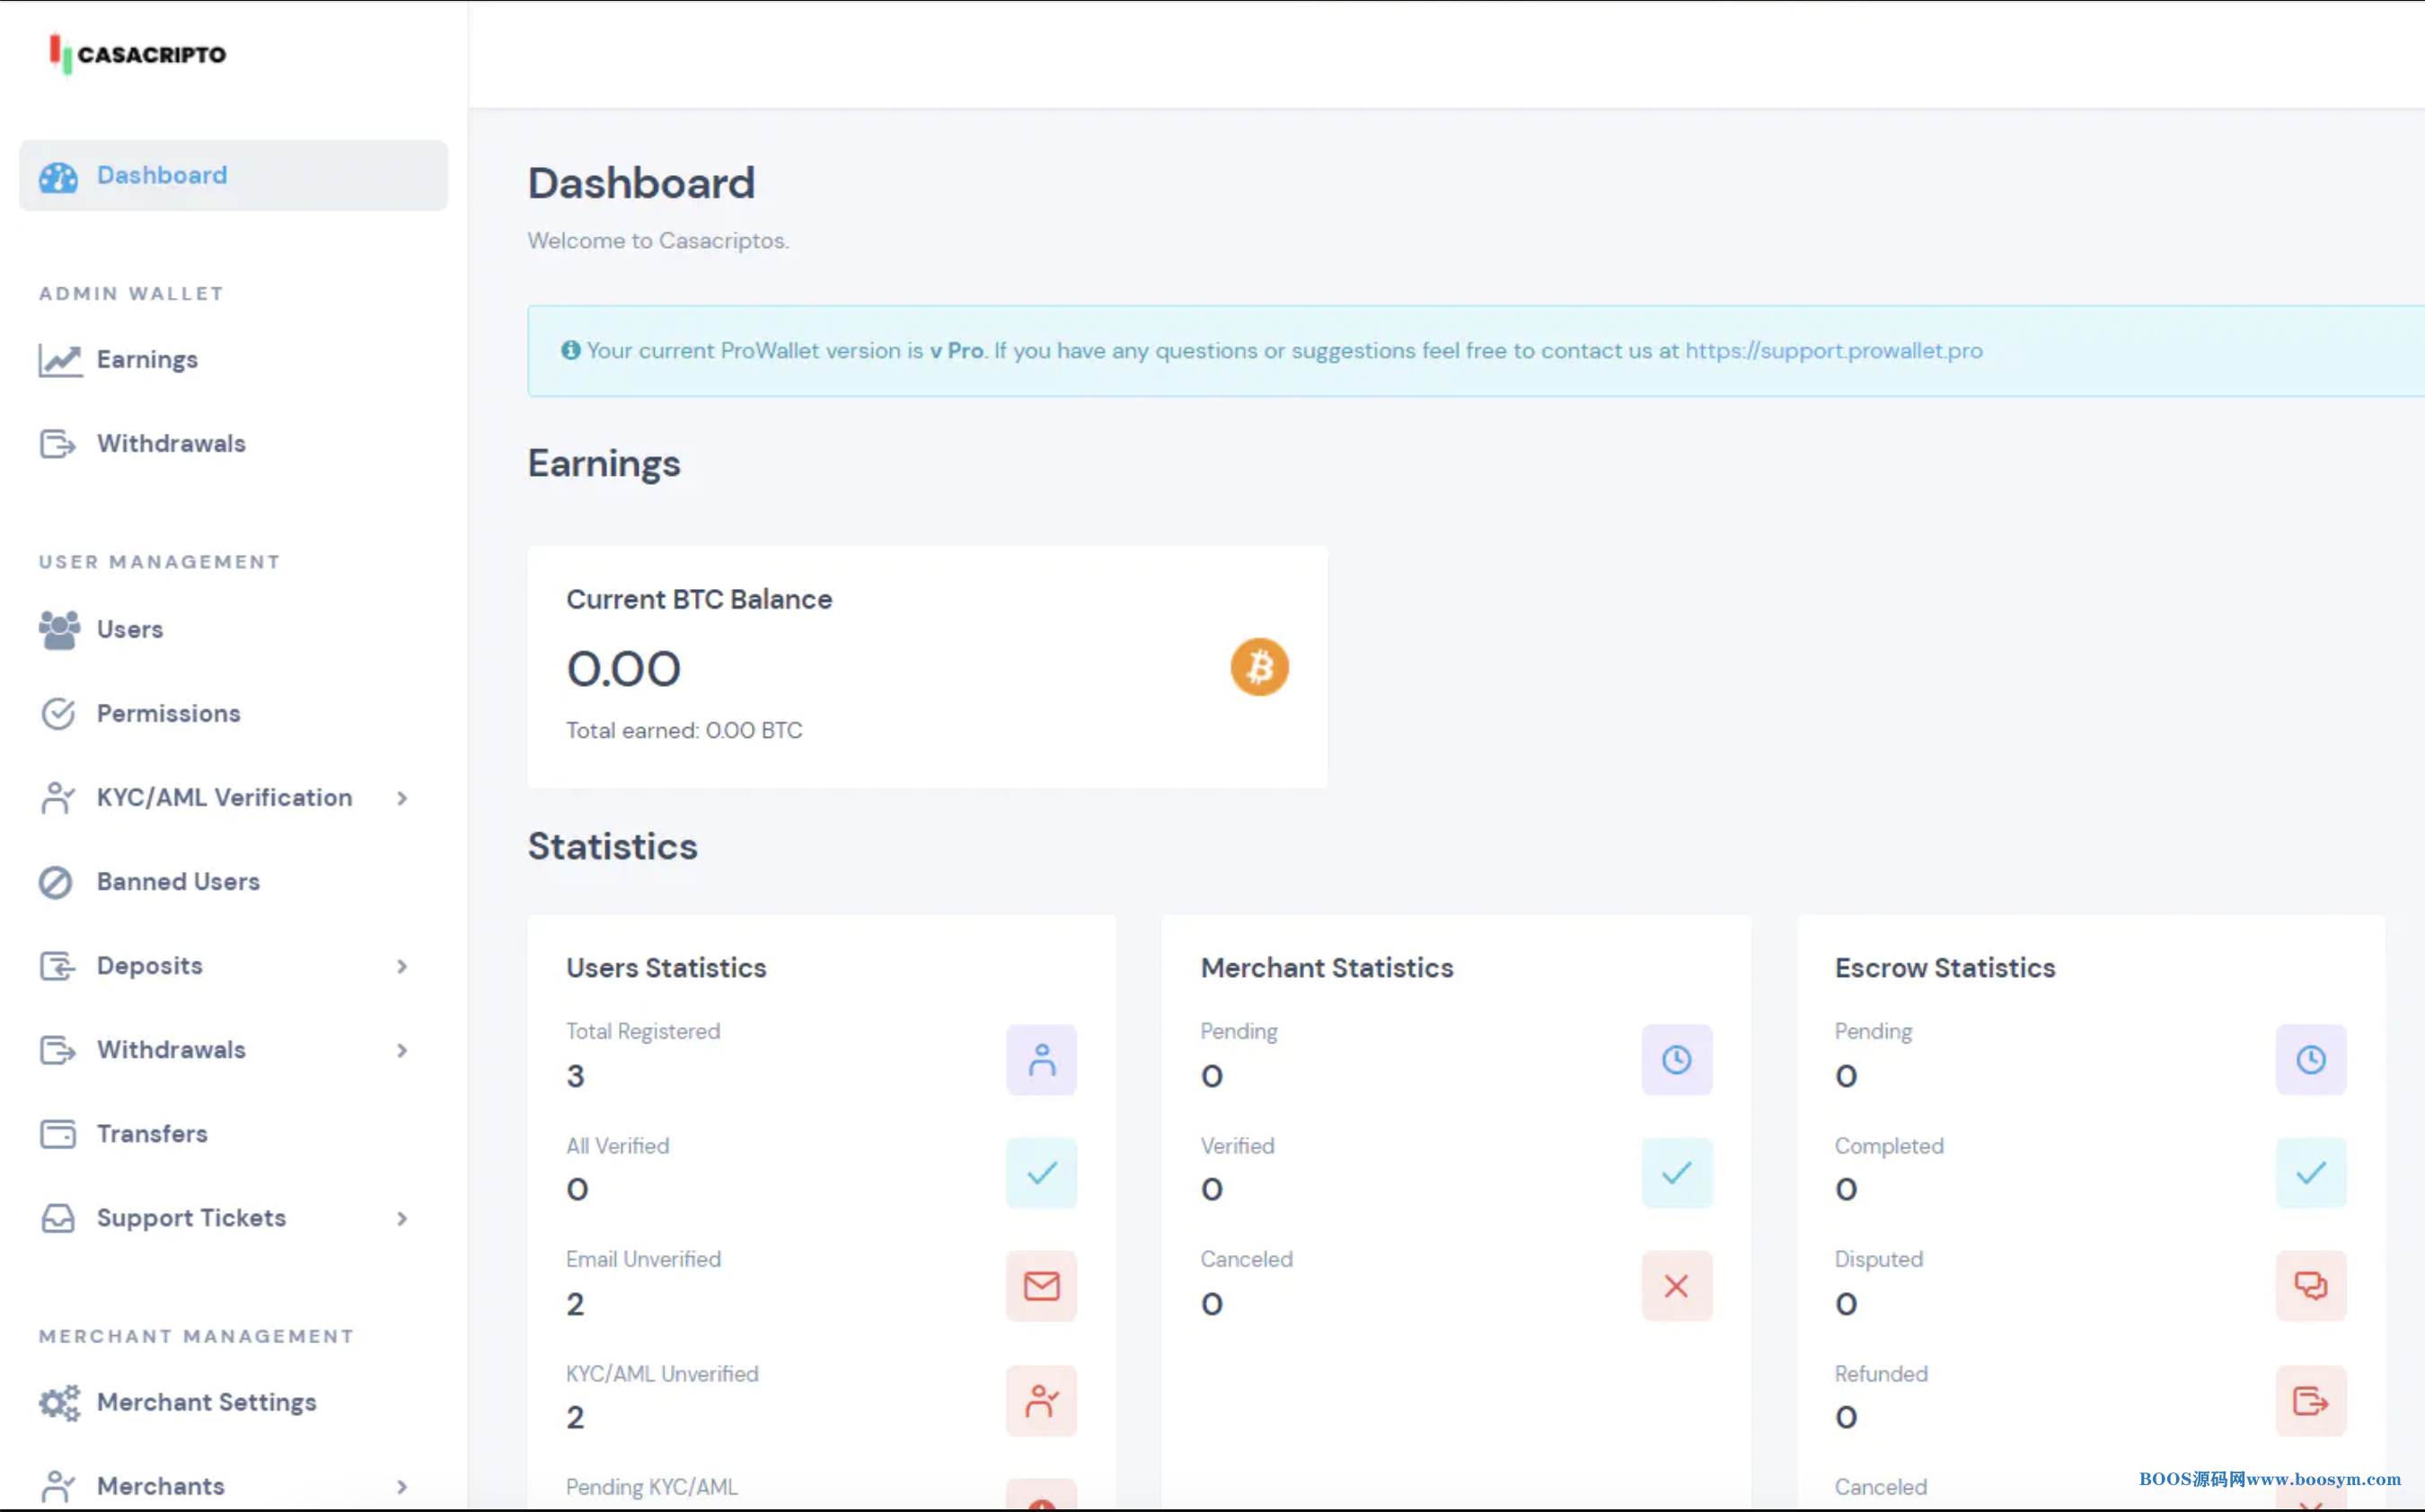
Task: Click the Email Unverified envelope icon
Action: [1041, 1286]
